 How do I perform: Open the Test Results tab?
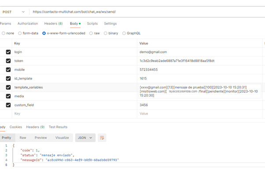click(58, 127)
